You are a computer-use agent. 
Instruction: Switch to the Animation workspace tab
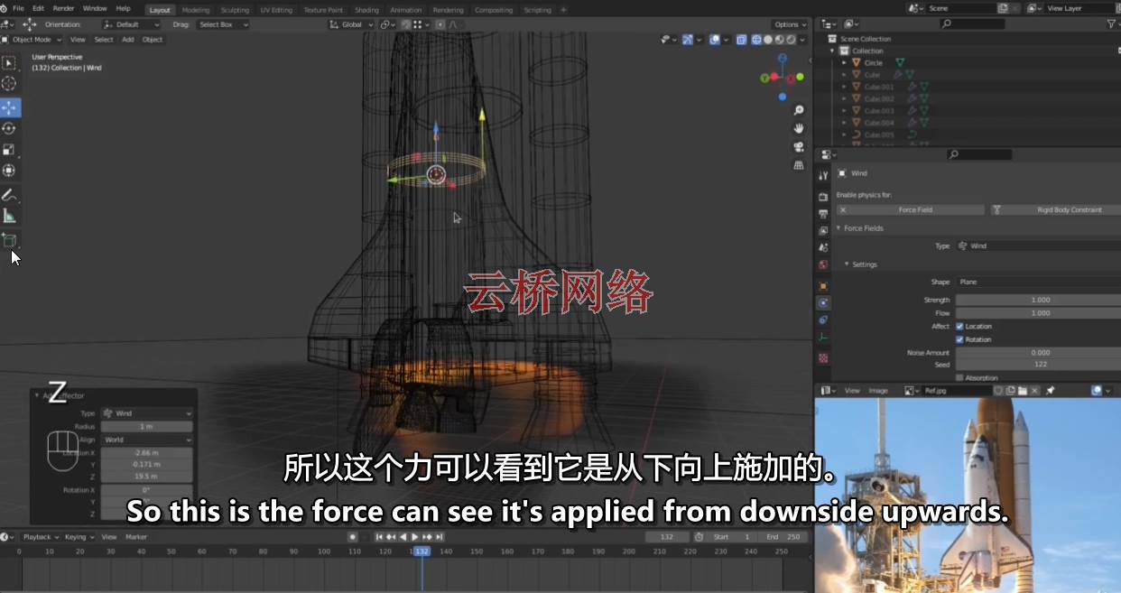click(406, 10)
